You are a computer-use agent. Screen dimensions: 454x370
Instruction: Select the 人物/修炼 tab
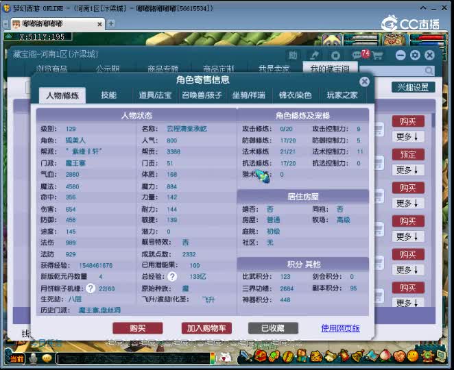click(62, 95)
